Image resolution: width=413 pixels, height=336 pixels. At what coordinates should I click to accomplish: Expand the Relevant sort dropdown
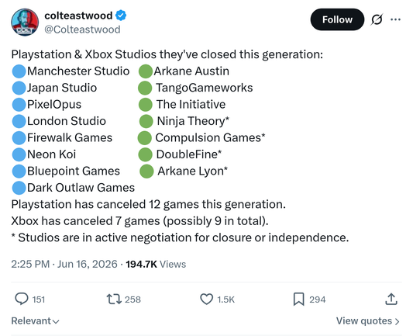coord(35,321)
